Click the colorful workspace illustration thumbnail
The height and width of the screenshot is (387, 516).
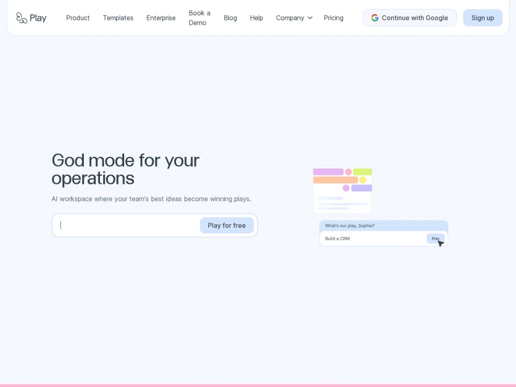click(342, 190)
